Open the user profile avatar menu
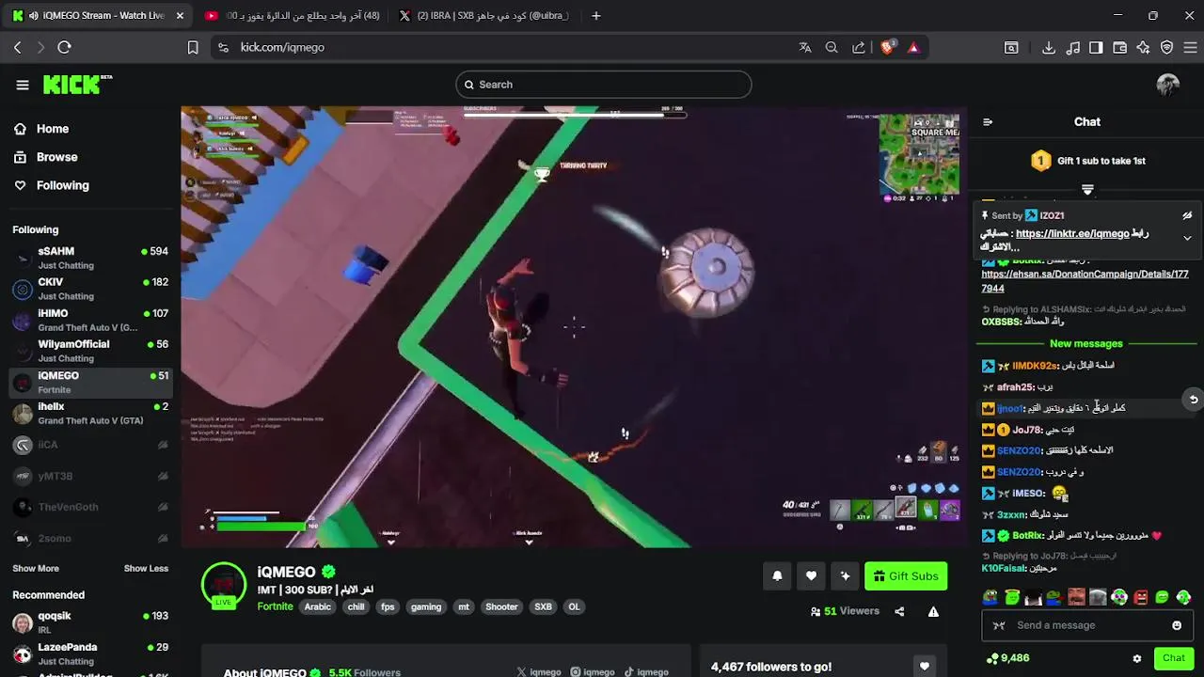Screen dimensions: 1204x677 (x=1167, y=85)
